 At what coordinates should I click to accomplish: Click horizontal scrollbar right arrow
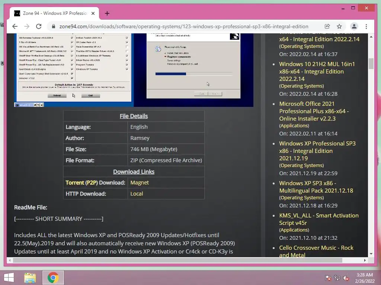click(x=365, y=260)
